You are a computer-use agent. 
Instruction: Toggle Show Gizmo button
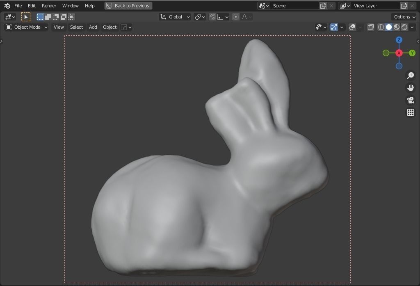click(x=334, y=27)
